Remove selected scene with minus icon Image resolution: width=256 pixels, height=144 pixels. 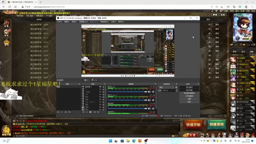pos(61,112)
